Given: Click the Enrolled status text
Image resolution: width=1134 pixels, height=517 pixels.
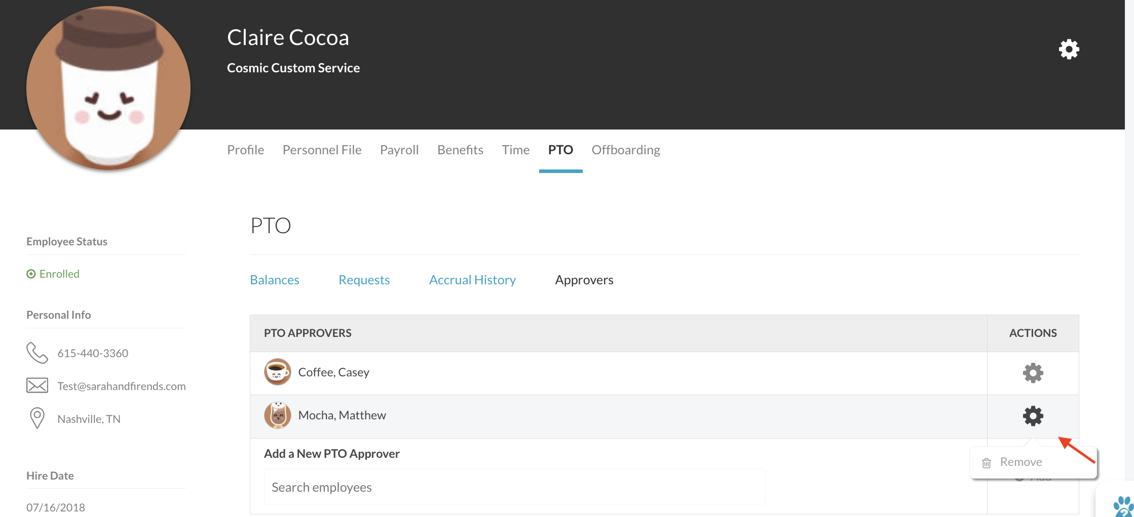Looking at the screenshot, I should pyautogui.click(x=59, y=274).
